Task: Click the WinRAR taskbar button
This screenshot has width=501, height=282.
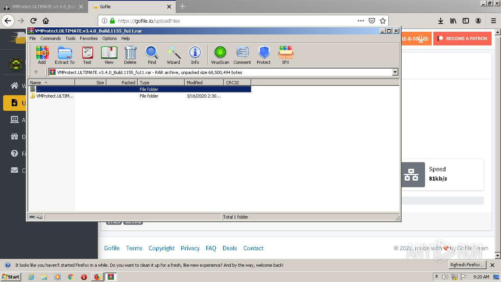Action: [111, 277]
